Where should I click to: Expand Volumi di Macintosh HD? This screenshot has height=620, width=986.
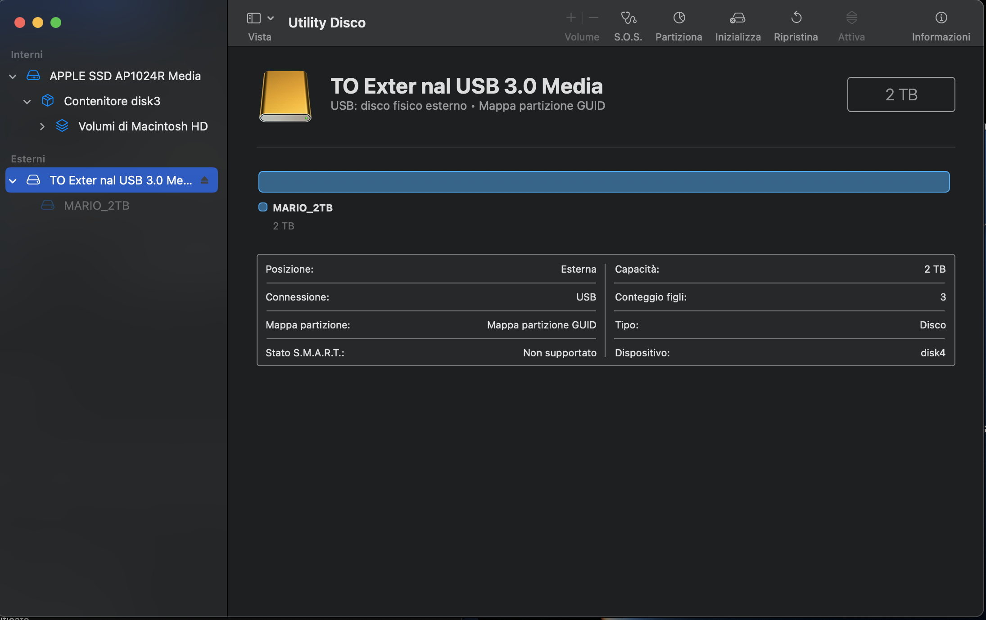pyautogui.click(x=42, y=127)
